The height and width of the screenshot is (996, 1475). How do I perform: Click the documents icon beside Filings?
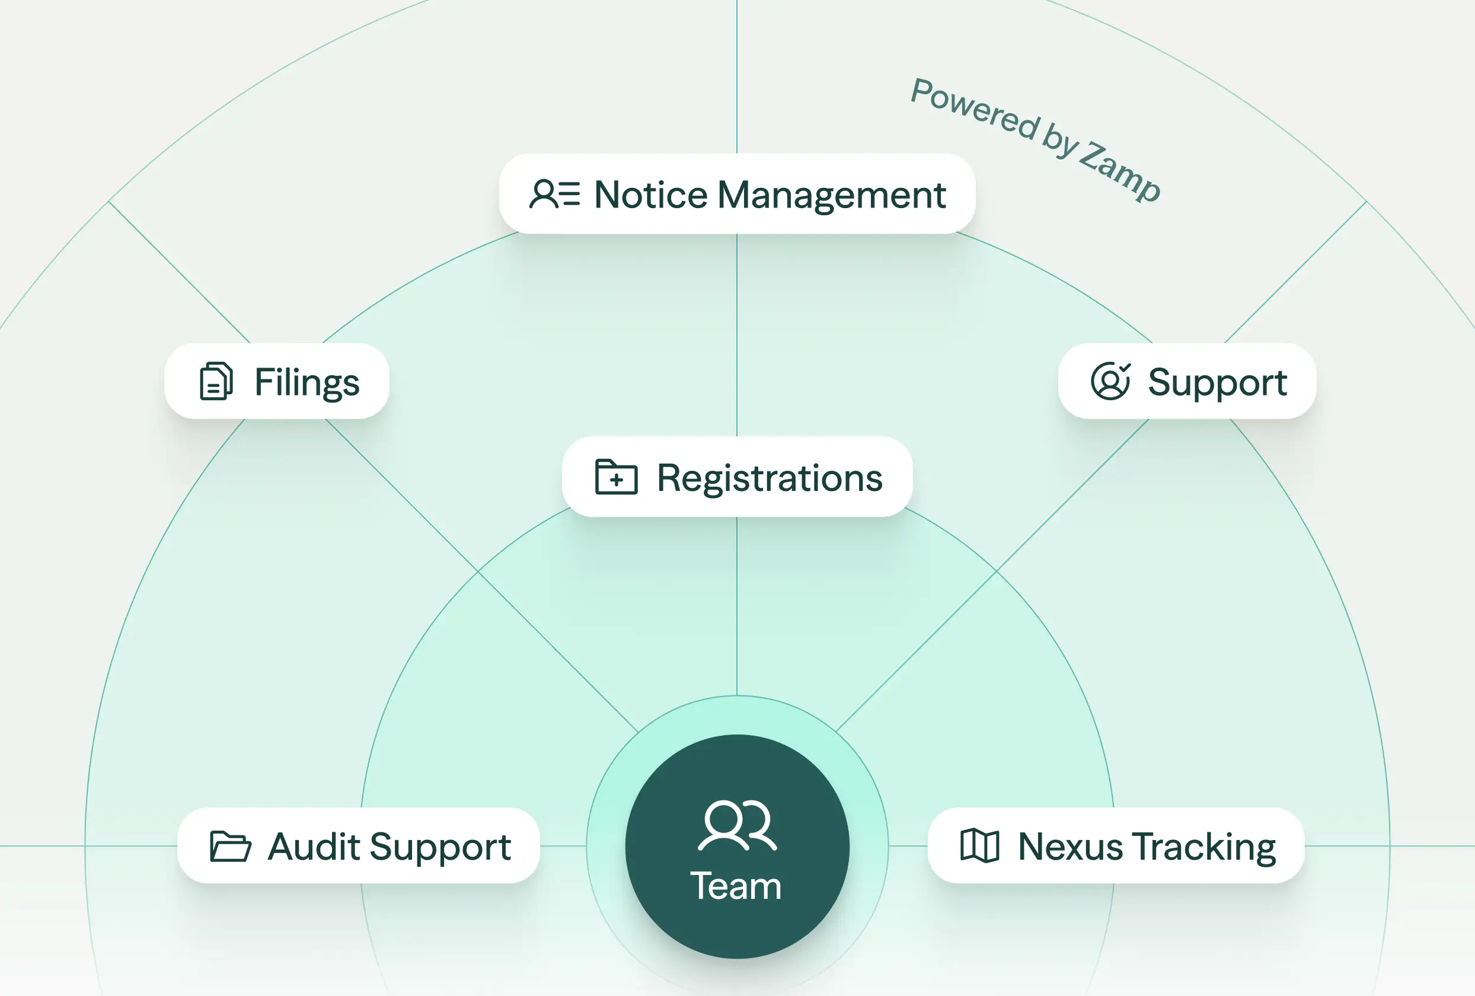(x=216, y=381)
